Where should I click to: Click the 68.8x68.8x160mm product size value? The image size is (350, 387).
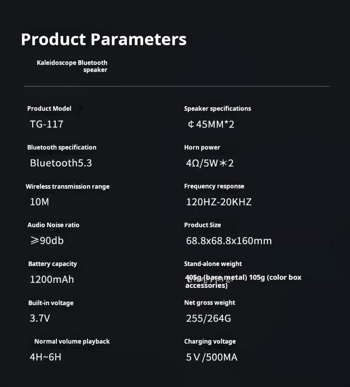[229, 241]
